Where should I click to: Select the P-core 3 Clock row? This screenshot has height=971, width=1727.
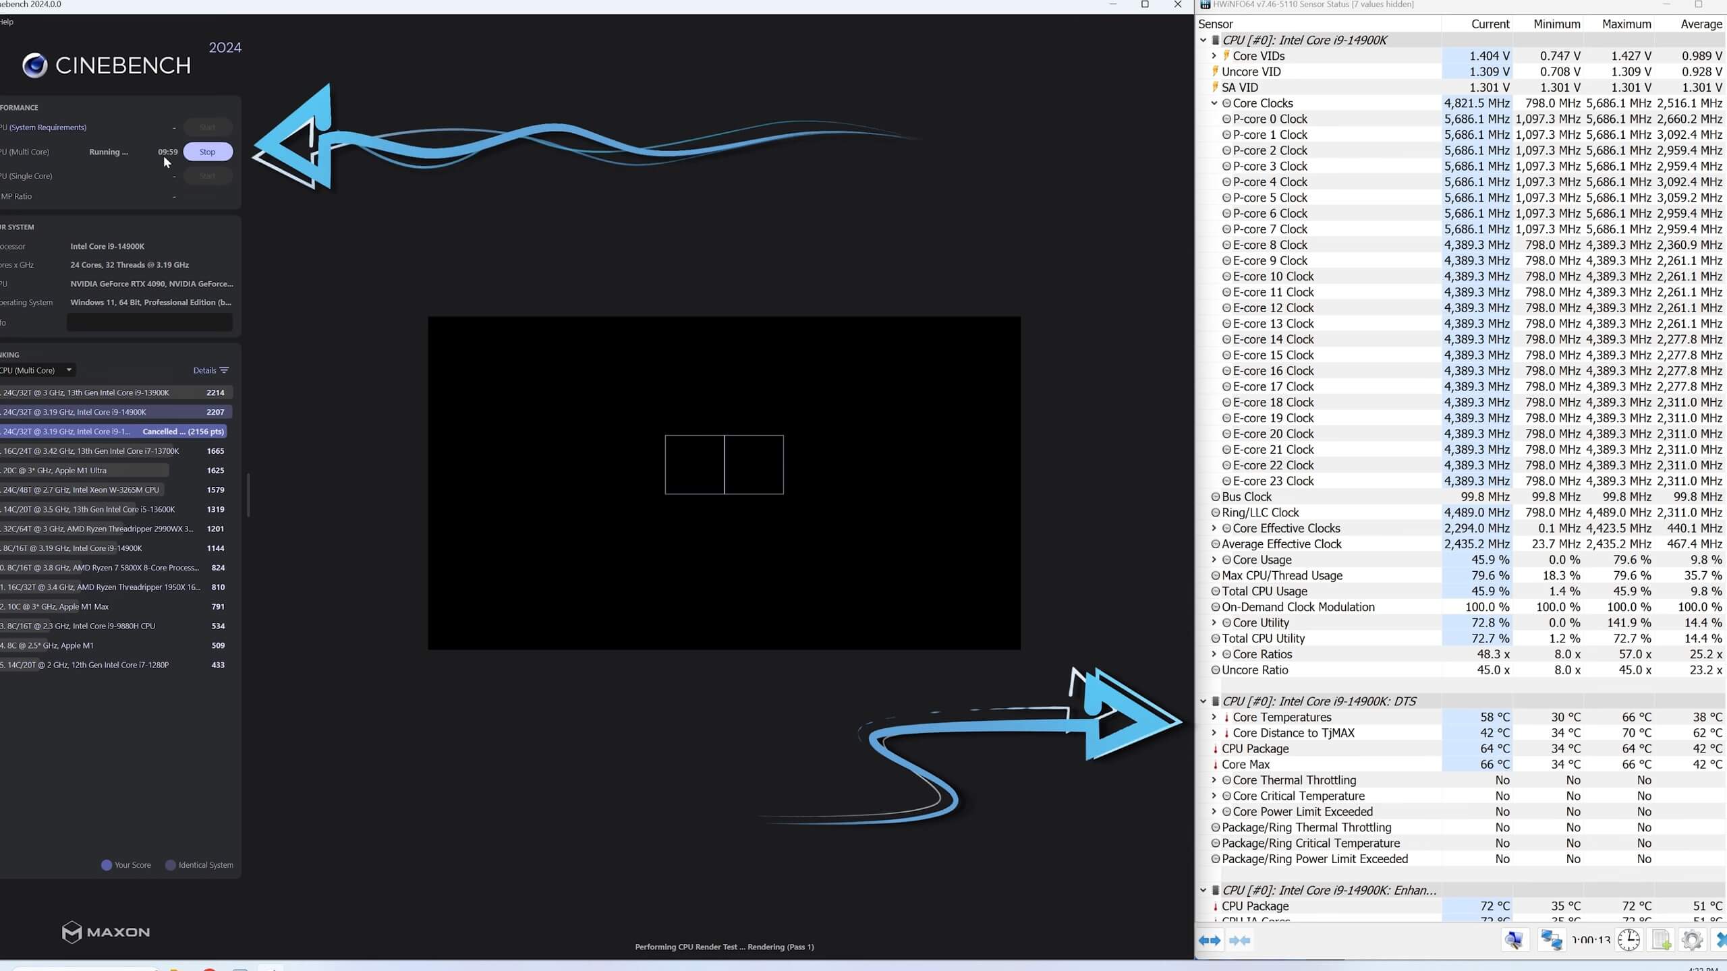[x=1461, y=167]
